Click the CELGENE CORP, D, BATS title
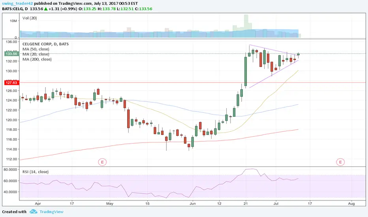This screenshot has width=368, height=217. pyautogui.click(x=45, y=44)
